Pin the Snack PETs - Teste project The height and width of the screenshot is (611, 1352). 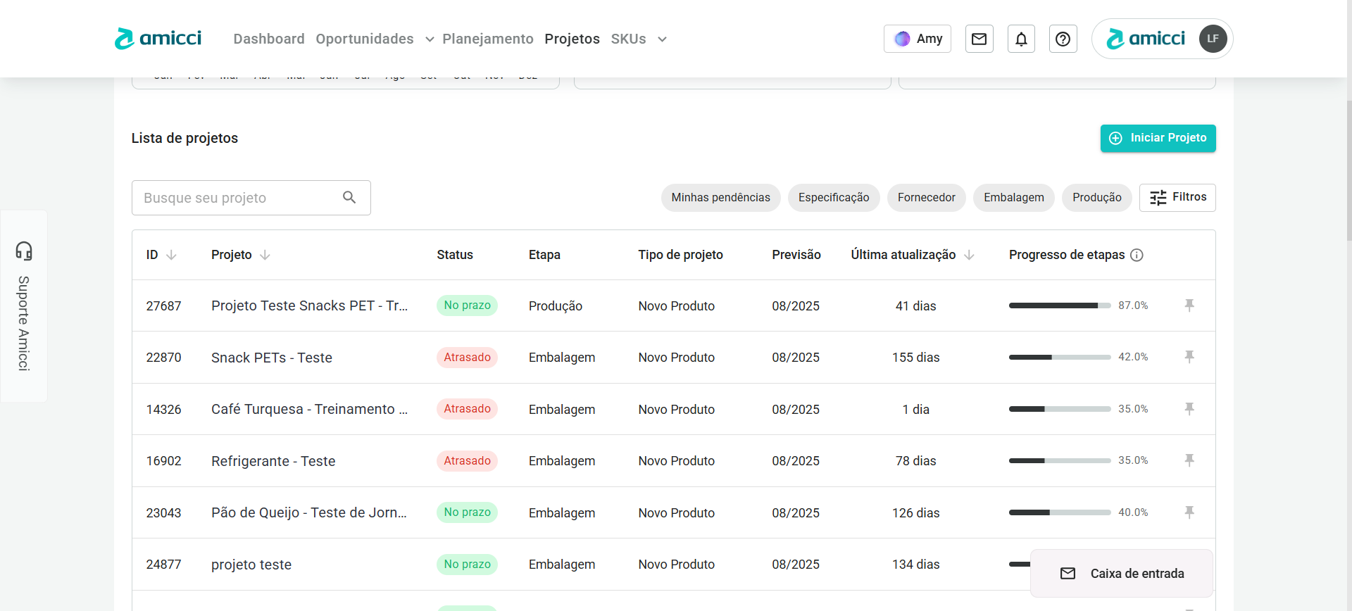click(x=1189, y=357)
